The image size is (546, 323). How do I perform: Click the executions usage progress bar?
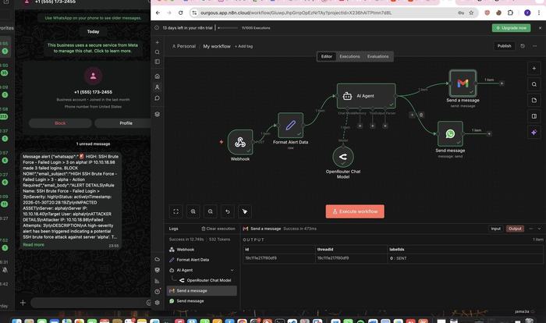228,28
